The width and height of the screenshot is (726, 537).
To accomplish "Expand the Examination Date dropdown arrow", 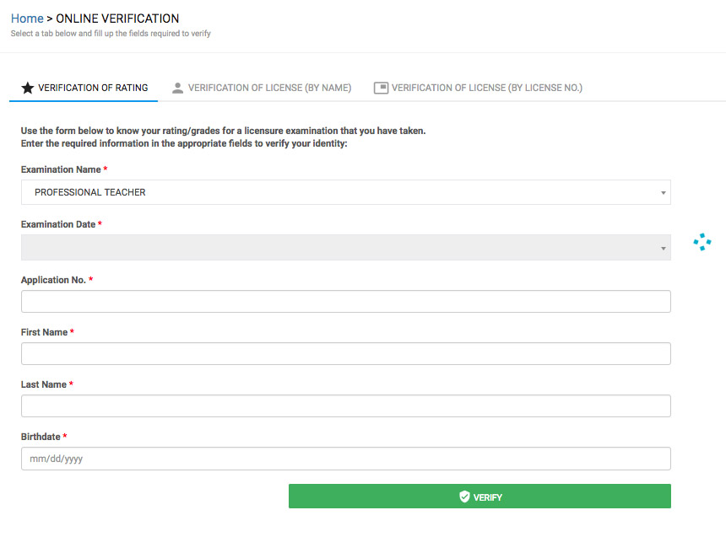I will (663, 249).
